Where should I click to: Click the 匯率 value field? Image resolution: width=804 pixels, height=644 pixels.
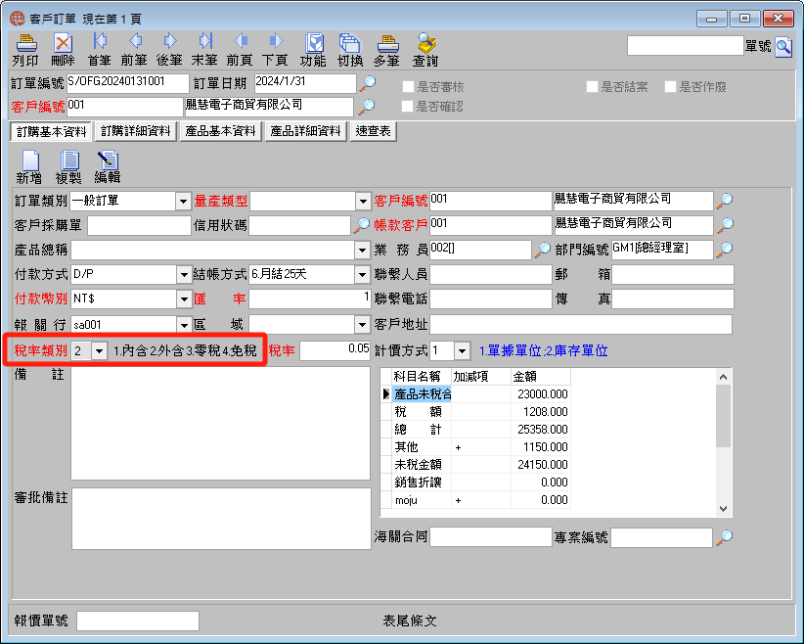pyautogui.click(x=310, y=299)
